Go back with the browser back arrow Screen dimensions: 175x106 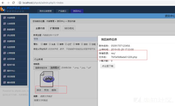pos(3,3)
